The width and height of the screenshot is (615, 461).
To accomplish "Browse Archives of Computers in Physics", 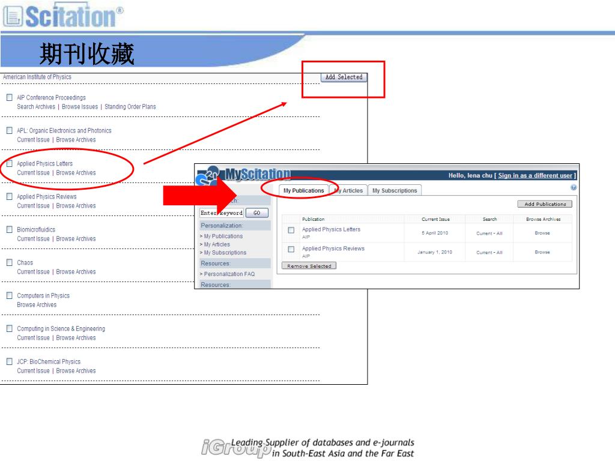I will point(37,304).
